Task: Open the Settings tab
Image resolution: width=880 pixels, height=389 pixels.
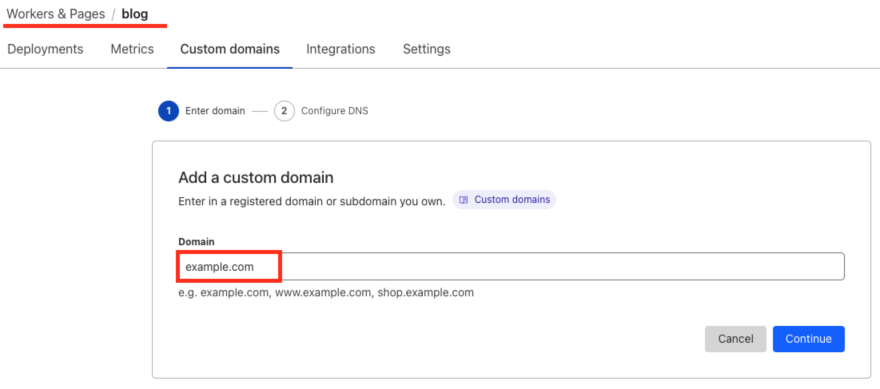Action: (426, 49)
